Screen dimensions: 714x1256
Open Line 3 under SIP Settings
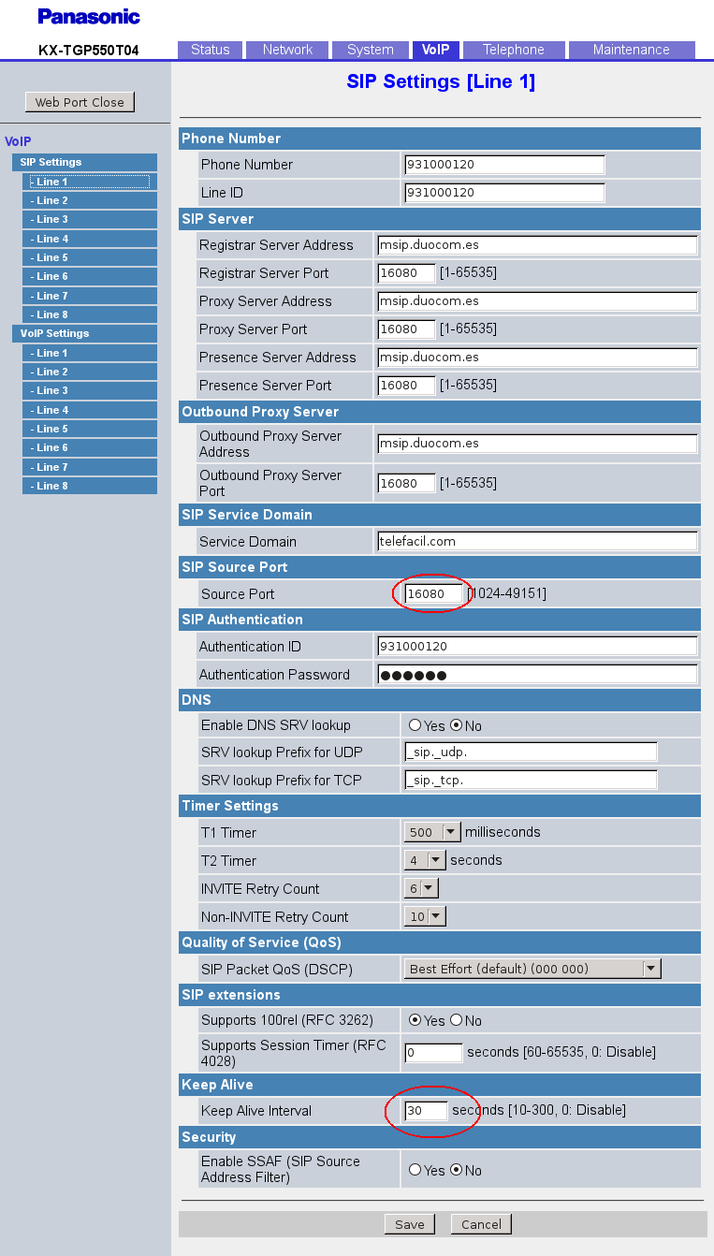point(90,219)
